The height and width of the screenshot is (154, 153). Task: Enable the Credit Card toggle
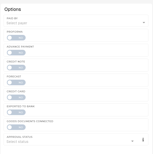(16, 97)
